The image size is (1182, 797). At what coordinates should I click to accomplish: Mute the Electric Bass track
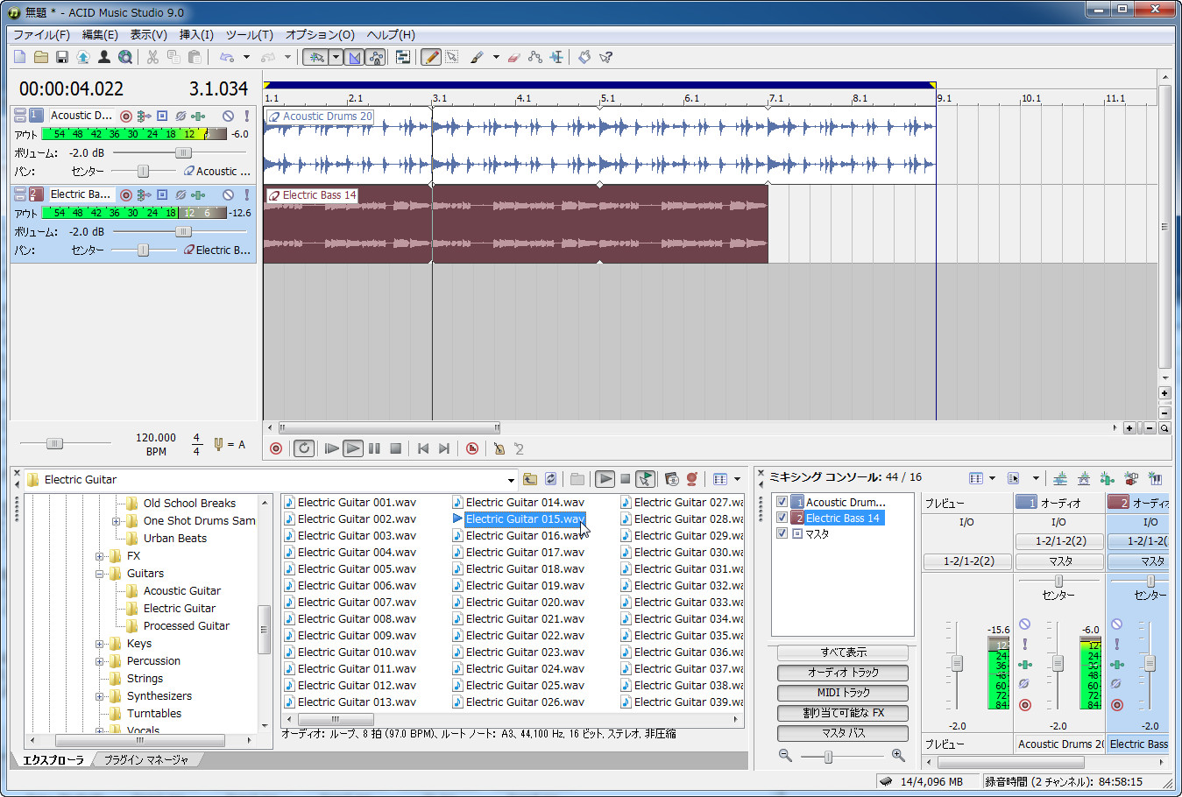click(x=228, y=194)
